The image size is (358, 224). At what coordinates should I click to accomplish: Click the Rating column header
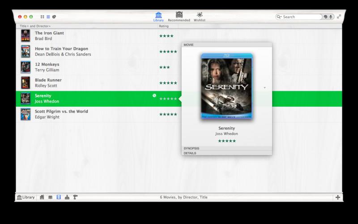pyautogui.click(x=164, y=26)
